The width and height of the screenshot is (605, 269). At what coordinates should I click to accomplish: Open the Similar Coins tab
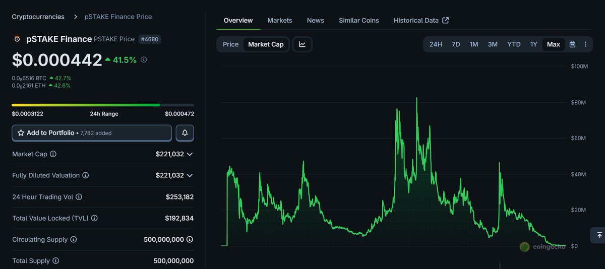(x=359, y=20)
